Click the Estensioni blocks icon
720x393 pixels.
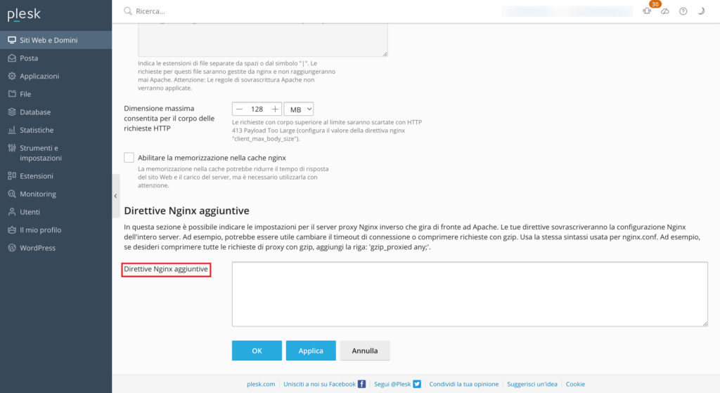pos(12,176)
